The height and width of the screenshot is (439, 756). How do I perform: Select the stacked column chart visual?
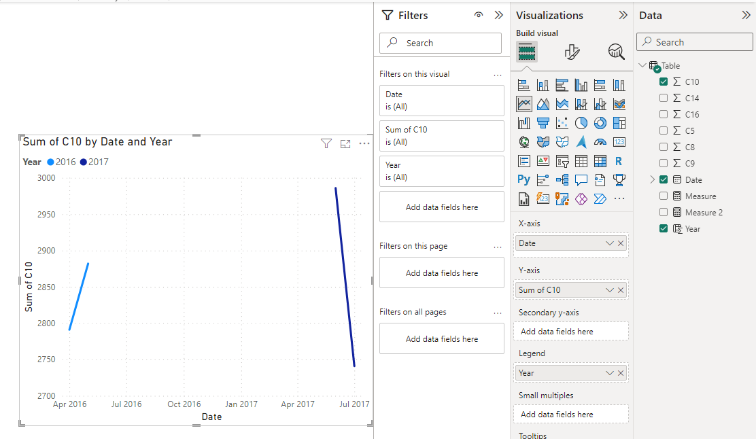coord(543,86)
